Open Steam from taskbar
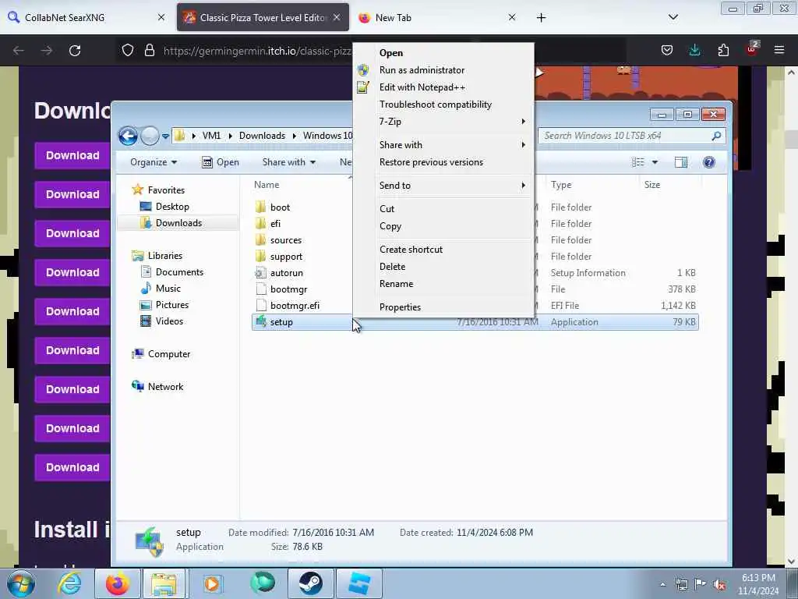798x599 pixels. (310, 583)
